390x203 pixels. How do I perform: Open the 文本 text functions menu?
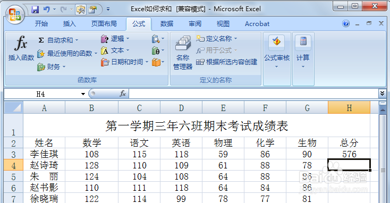[115, 50]
